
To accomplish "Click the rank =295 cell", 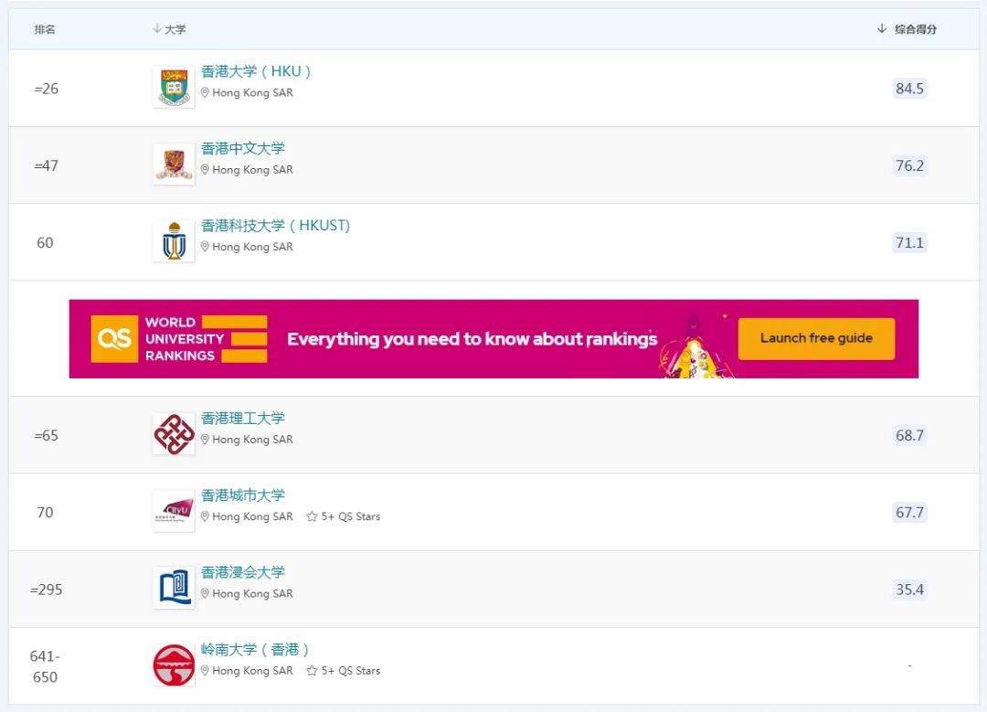I will click(46, 590).
